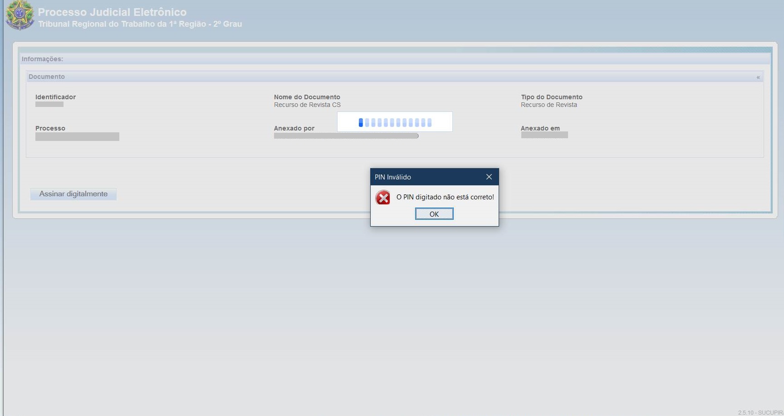Click the Informações section header
The width and height of the screenshot is (784, 416).
[42, 59]
